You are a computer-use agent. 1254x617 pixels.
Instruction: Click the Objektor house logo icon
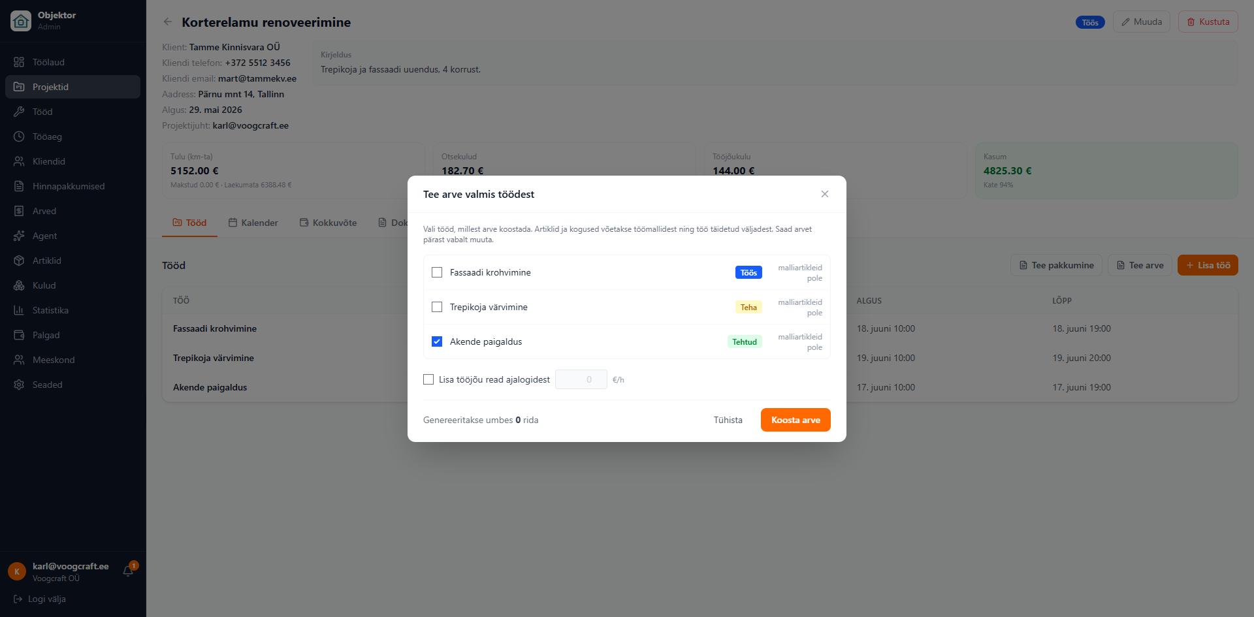point(21,21)
